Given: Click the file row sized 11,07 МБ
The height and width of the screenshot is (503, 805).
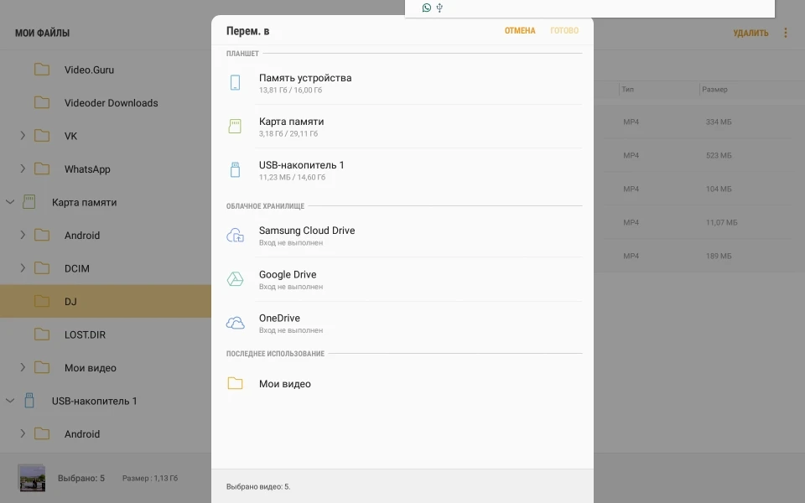Looking at the screenshot, I should pos(699,222).
